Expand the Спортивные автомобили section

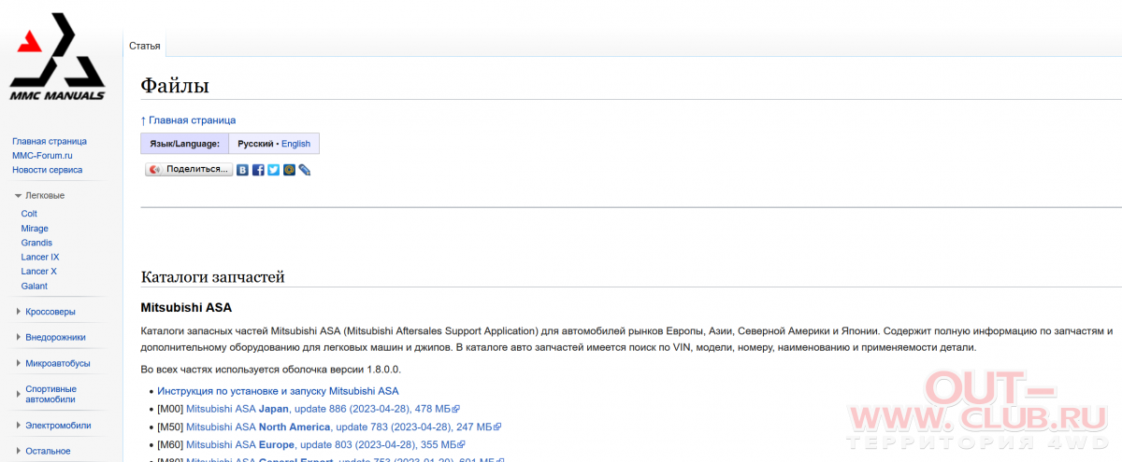click(x=51, y=394)
